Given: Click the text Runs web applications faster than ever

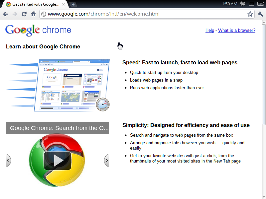Looking at the screenshot, I should coord(167,88).
